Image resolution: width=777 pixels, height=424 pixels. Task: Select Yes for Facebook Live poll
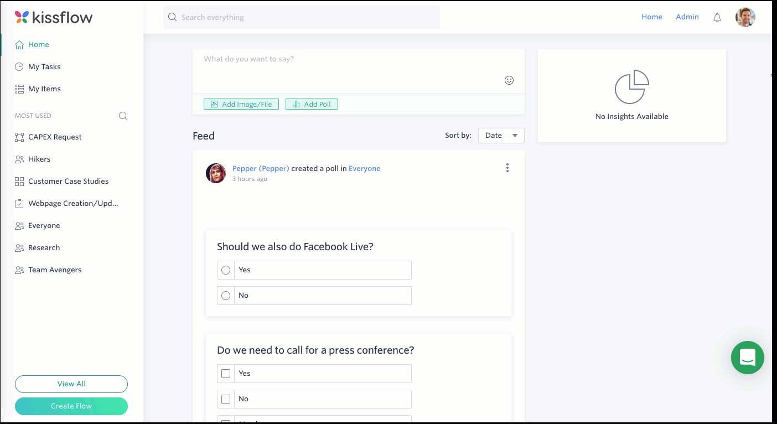point(226,270)
